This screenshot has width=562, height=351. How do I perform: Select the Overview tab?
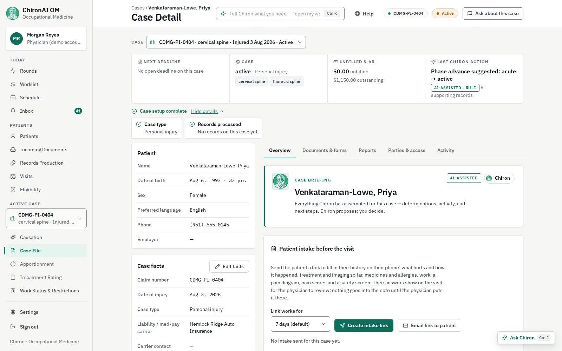point(280,150)
